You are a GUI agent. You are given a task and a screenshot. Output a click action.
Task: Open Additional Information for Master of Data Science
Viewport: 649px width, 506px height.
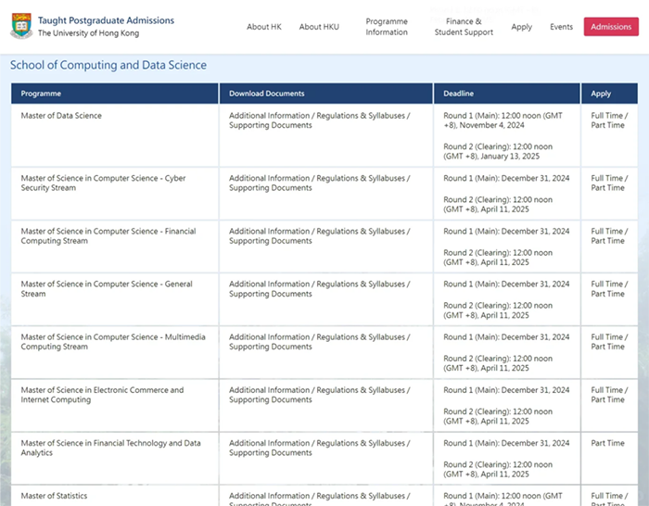pos(269,116)
